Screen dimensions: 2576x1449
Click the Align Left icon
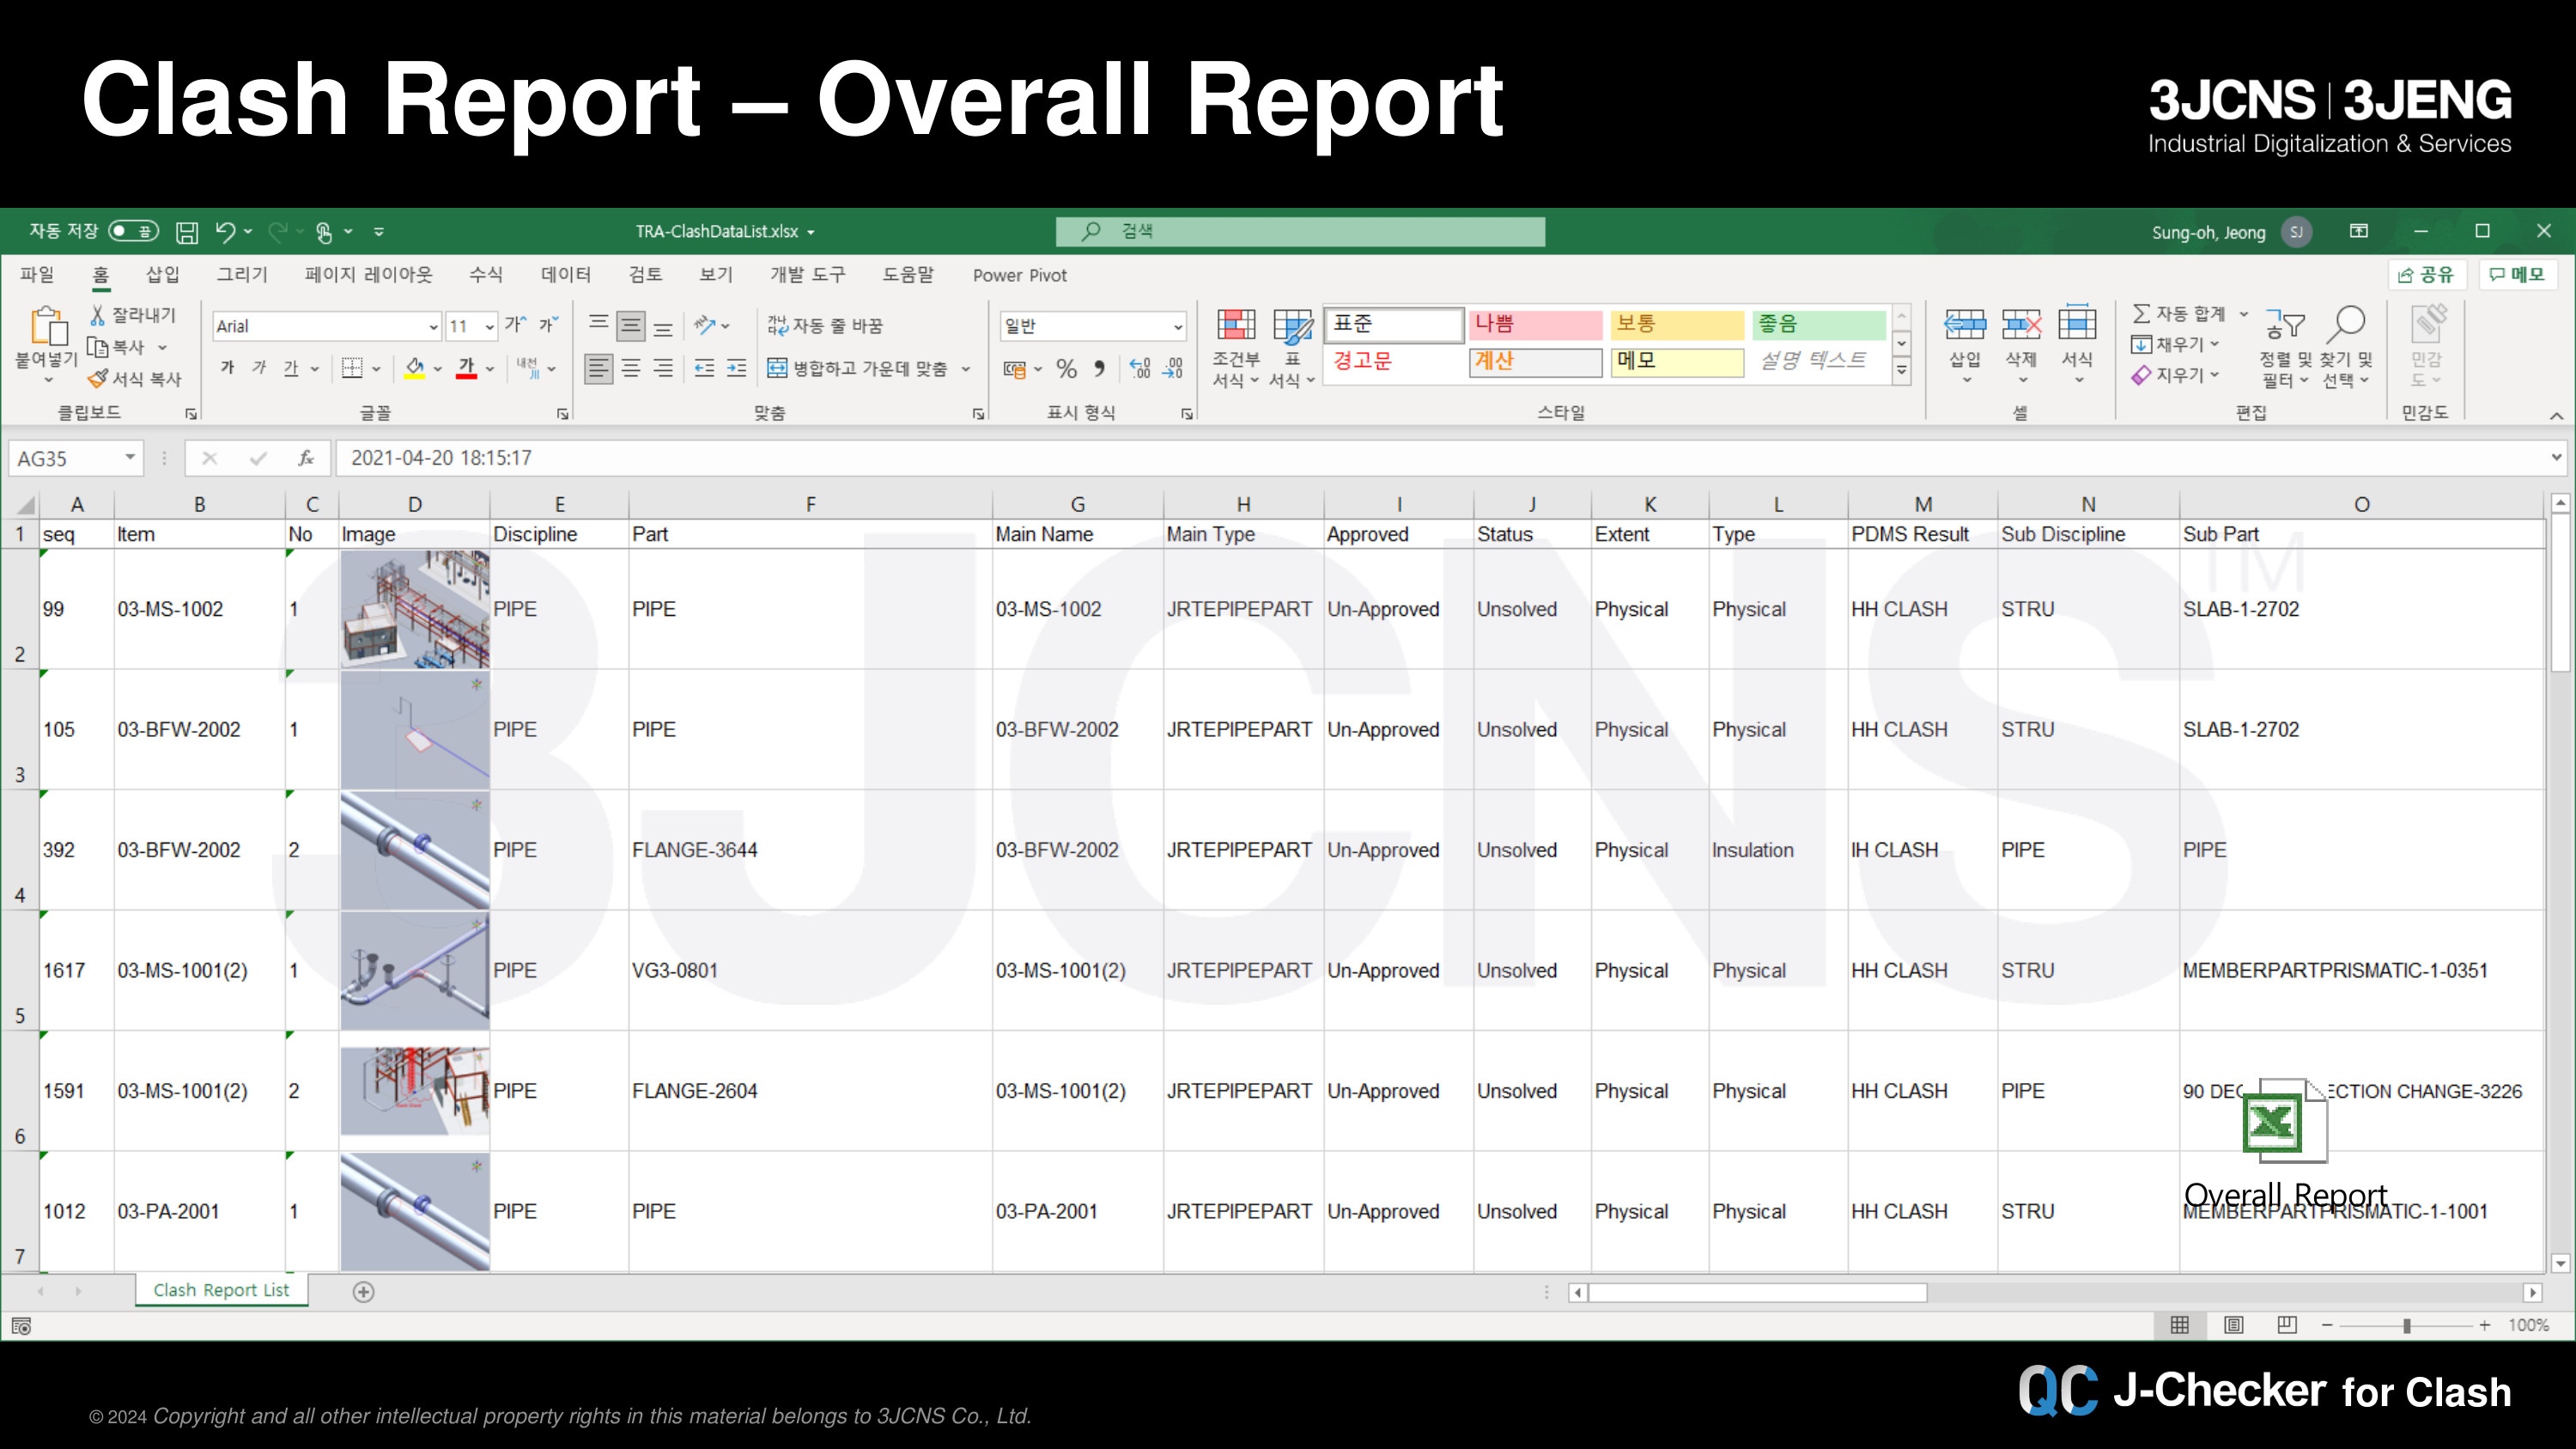(x=598, y=368)
